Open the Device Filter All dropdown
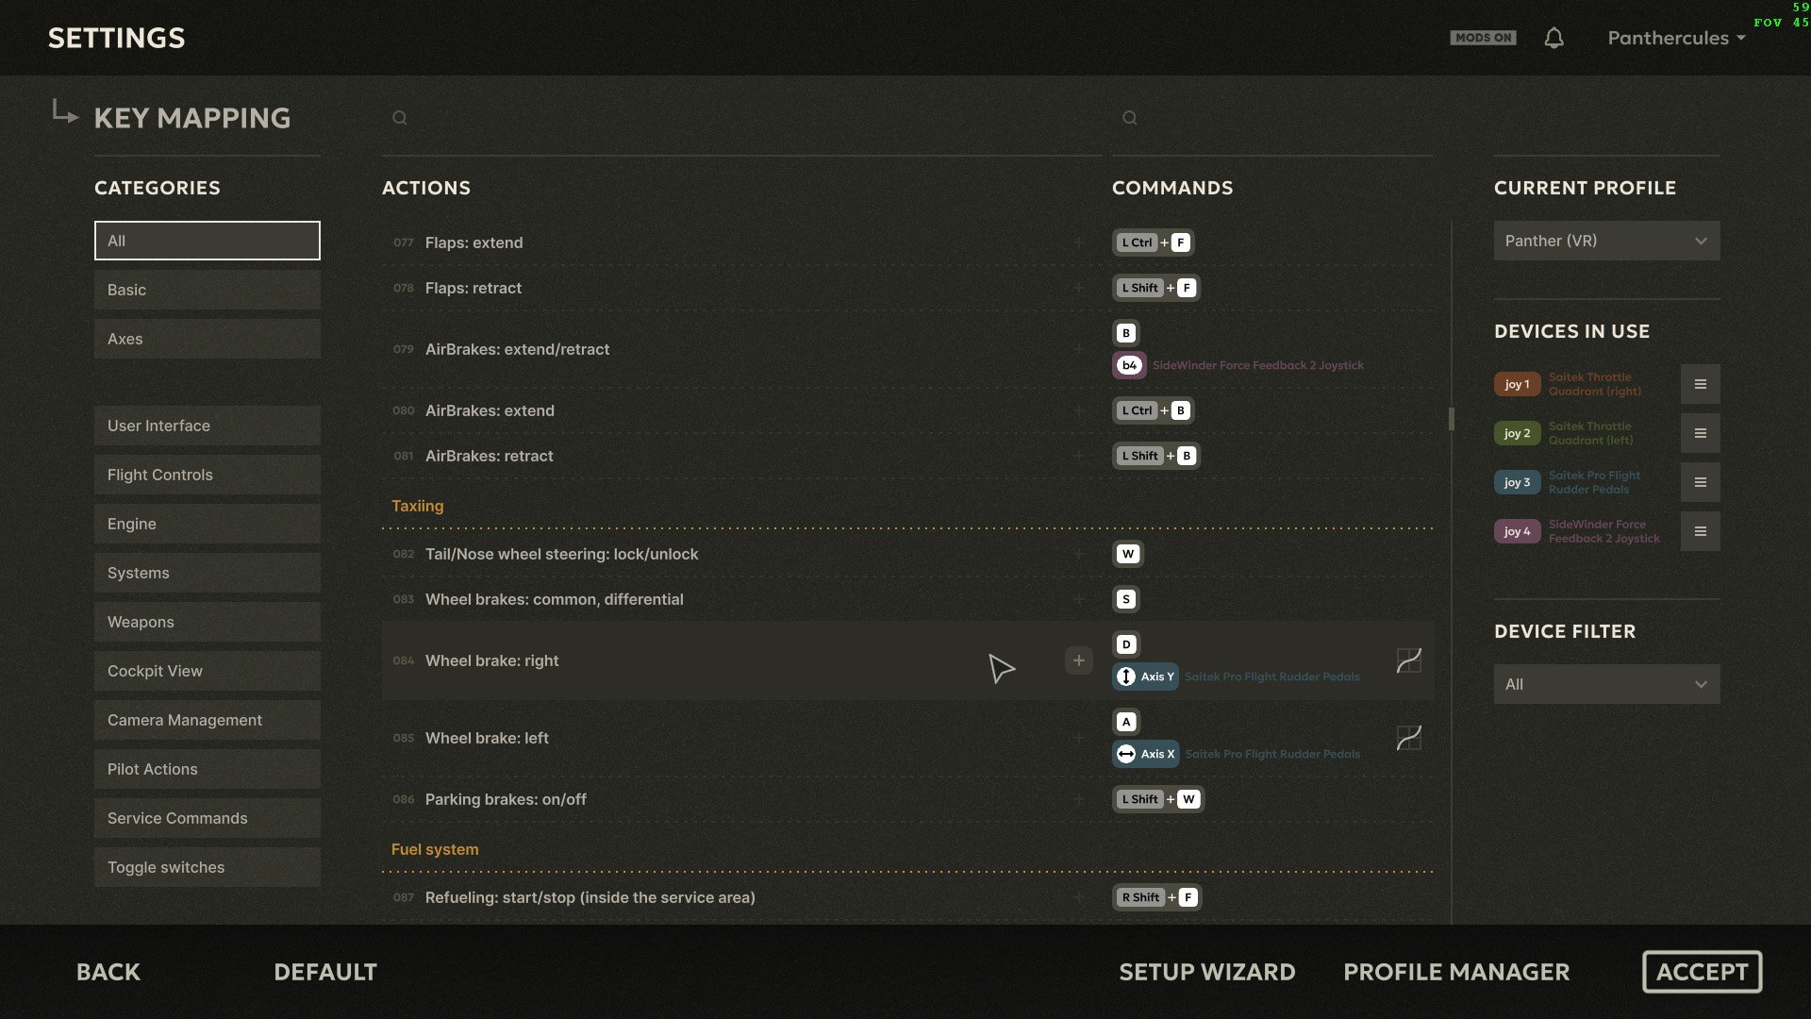Image resolution: width=1811 pixels, height=1019 pixels. click(1606, 684)
